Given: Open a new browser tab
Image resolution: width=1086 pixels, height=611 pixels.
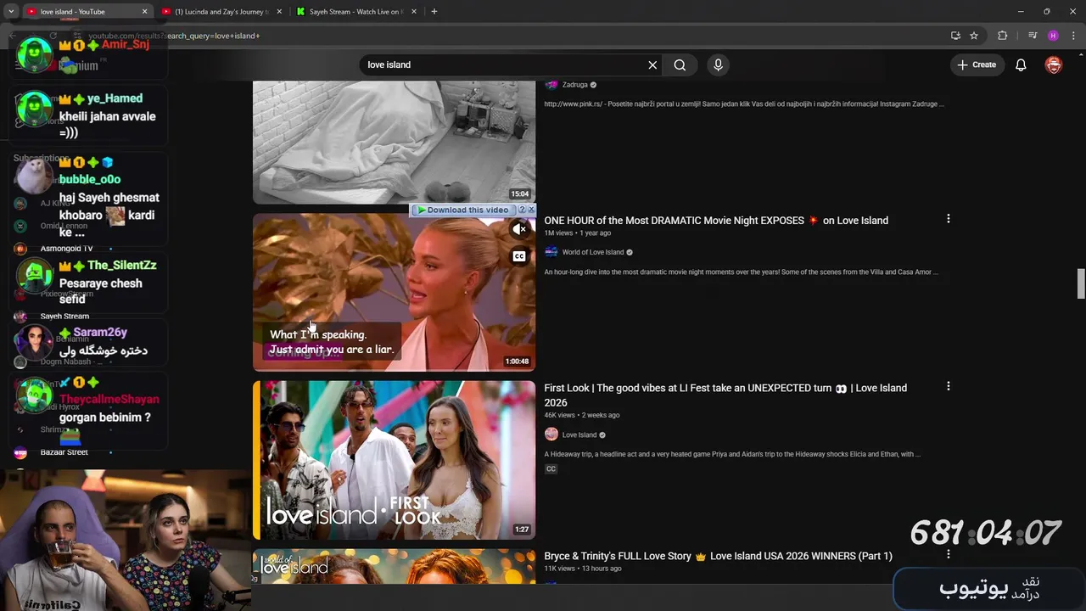Looking at the screenshot, I should point(434,12).
